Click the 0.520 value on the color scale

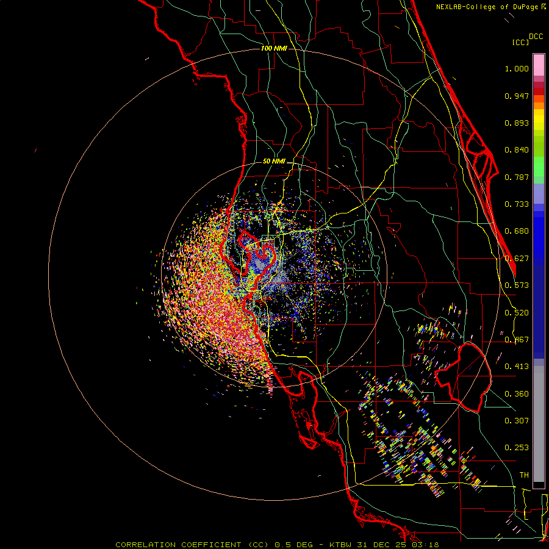click(x=517, y=313)
